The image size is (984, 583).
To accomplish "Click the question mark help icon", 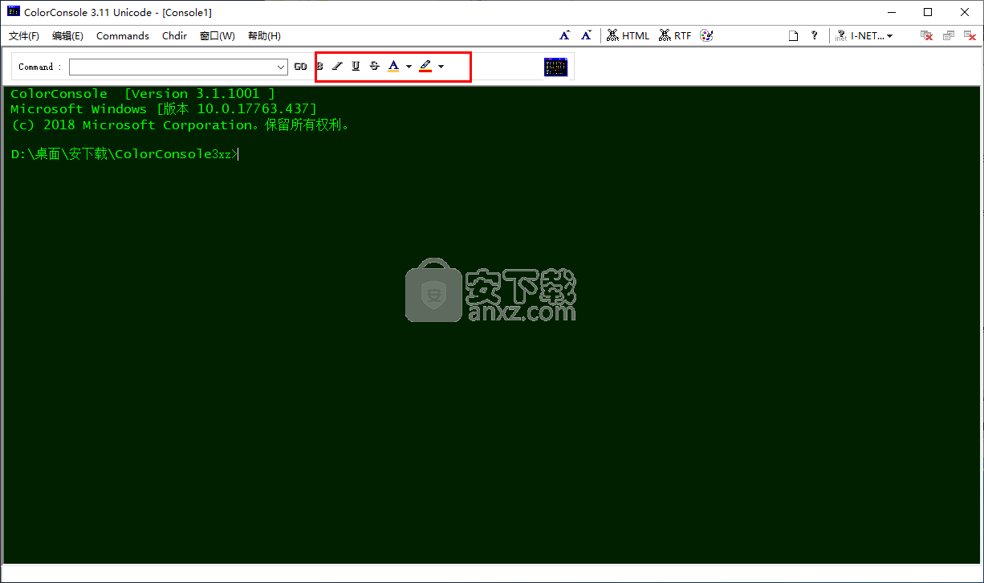I will [x=815, y=35].
